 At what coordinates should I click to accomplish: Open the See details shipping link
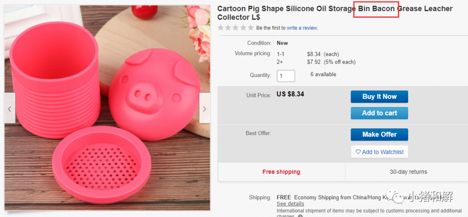290,204
